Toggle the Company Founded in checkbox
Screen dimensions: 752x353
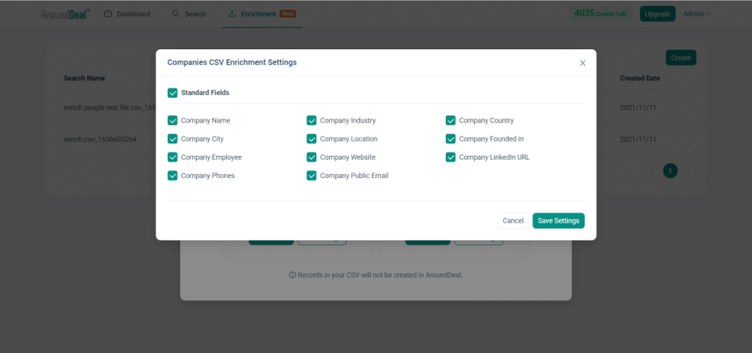[450, 139]
